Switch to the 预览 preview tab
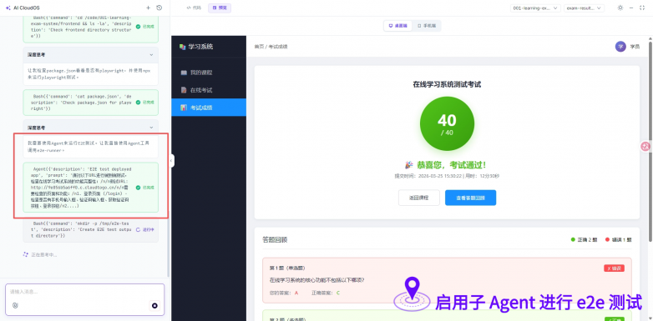653x321 pixels. (x=220, y=8)
